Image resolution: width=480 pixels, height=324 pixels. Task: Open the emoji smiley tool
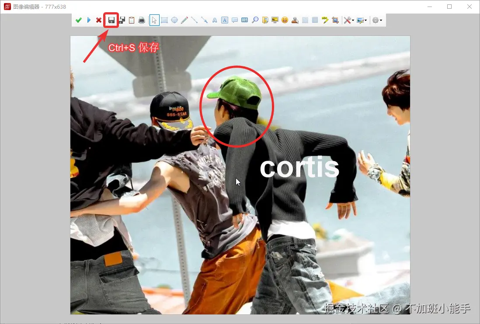[285, 20]
